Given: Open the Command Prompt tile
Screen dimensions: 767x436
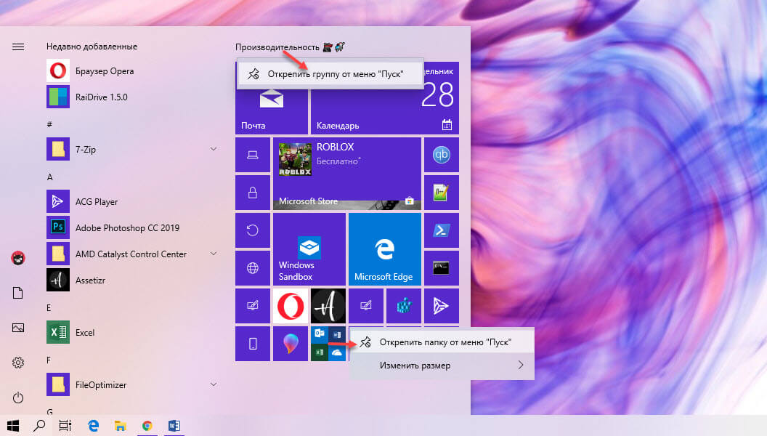Looking at the screenshot, I should [x=441, y=267].
